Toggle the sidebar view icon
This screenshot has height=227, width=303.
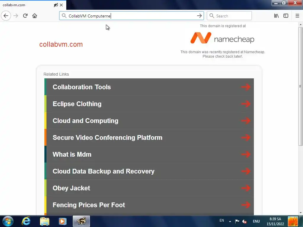(286, 16)
